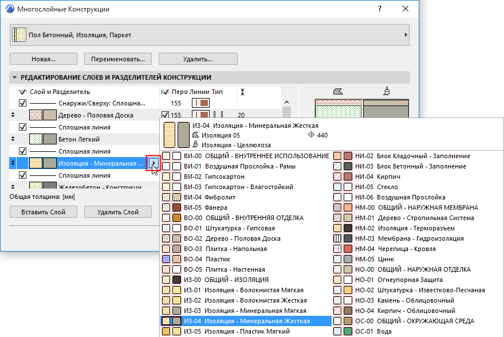Choose 'ВИ-05 Фанера' from the material list
Screen dimensions: 504x337
[x=246, y=207]
